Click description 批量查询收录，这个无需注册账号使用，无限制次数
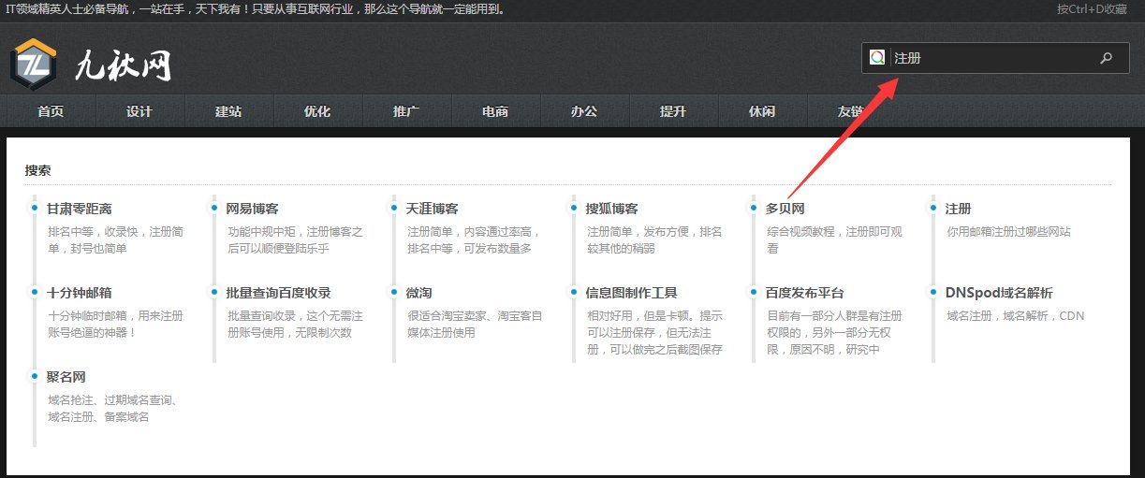 pos(296,324)
